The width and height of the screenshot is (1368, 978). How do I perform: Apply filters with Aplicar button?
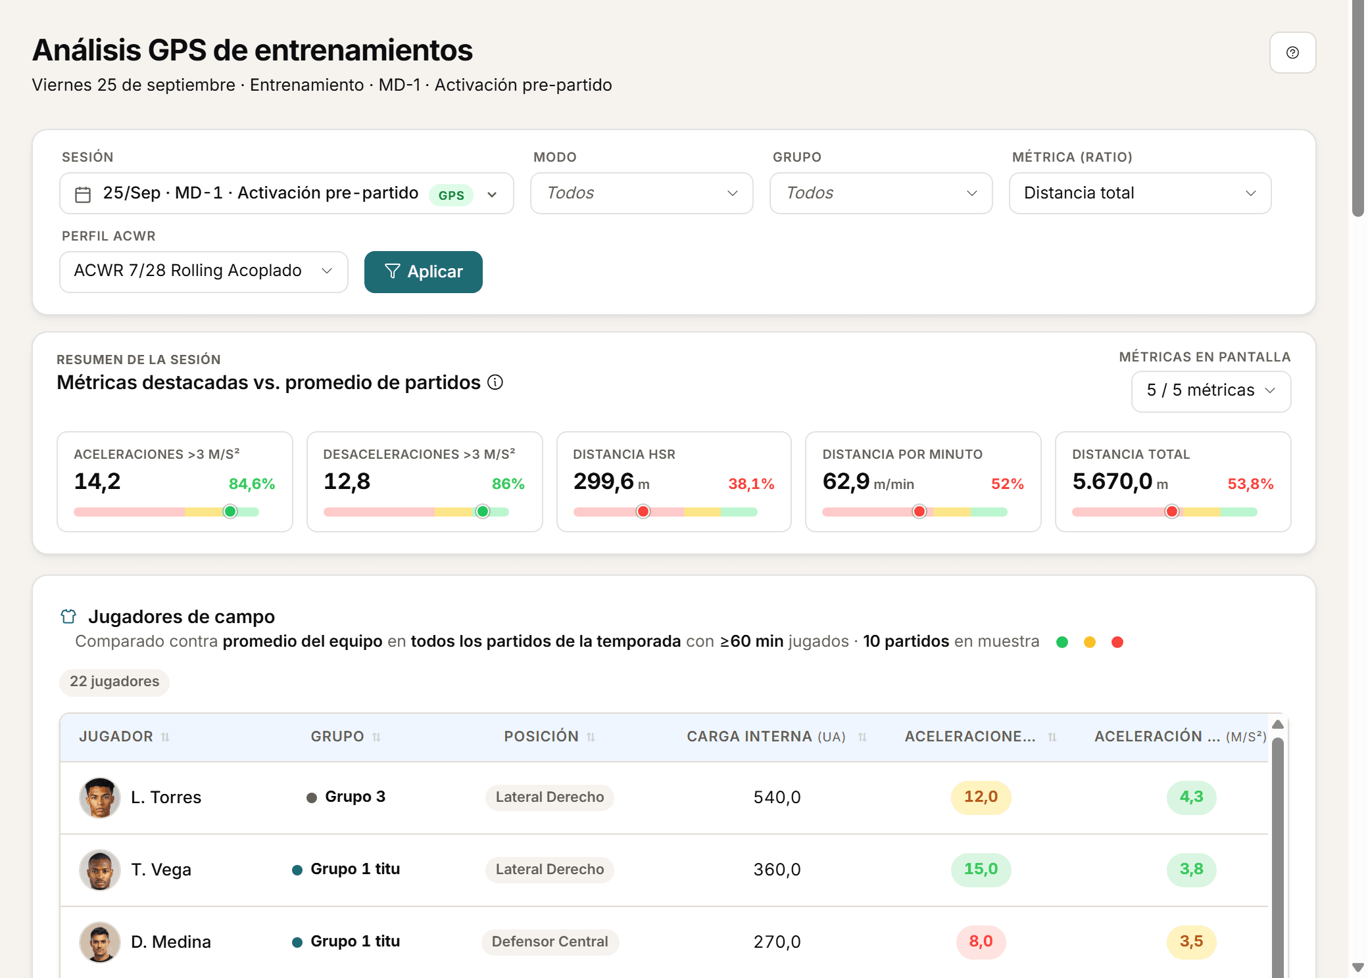[424, 272]
